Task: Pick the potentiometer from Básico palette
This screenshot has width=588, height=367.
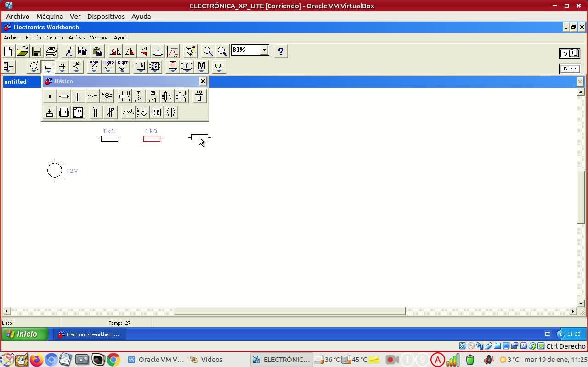Action: tap(50, 112)
